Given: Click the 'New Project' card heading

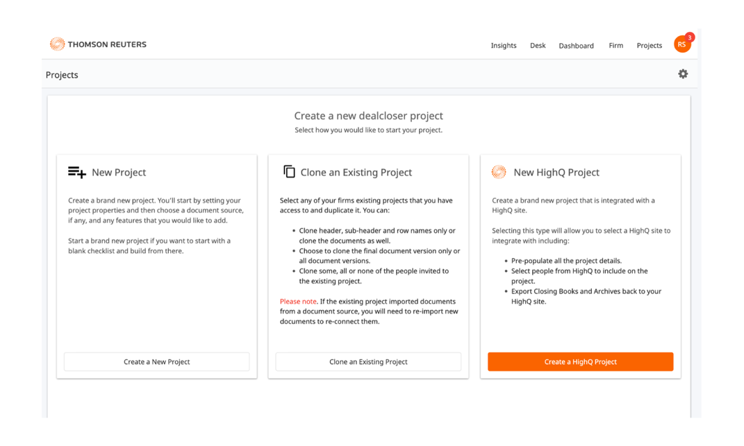Looking at the screenshot, I should (x=119, y=173).
